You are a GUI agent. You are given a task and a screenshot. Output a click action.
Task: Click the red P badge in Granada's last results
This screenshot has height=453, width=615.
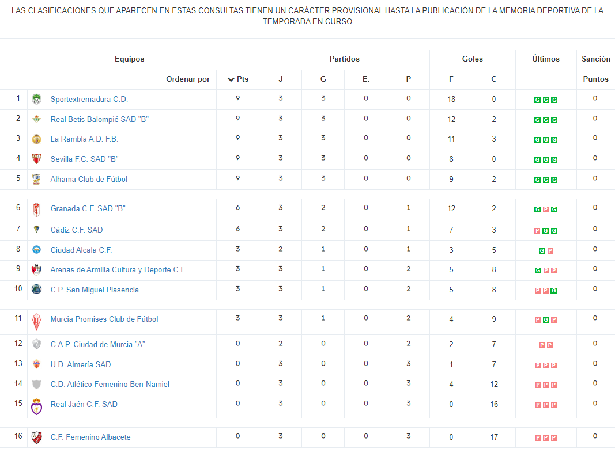[546, 210]
